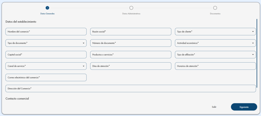
Task: Focus Correo electrónico del comercio field
Action: [x=46, y=78]
